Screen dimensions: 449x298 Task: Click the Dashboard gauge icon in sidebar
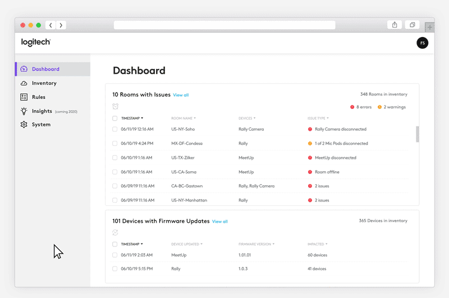pos(24,69)
